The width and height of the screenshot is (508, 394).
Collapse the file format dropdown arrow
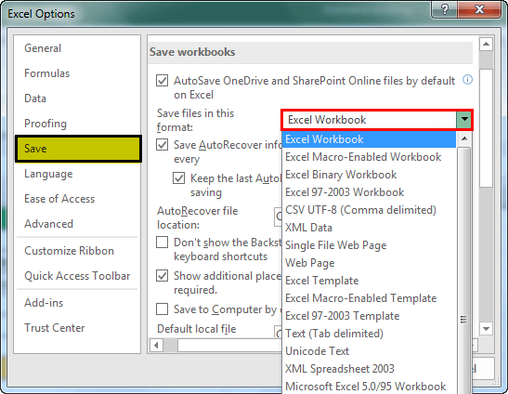click(x=464, y=120)
